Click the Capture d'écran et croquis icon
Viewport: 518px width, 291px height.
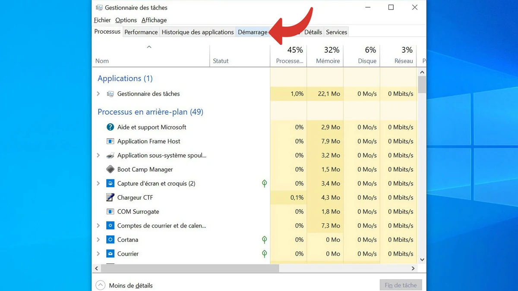(110, 183)
